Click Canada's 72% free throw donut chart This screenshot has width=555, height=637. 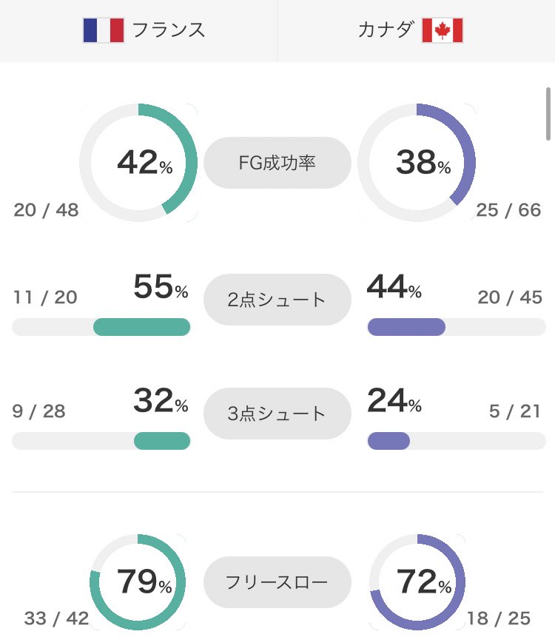[417, 582]
